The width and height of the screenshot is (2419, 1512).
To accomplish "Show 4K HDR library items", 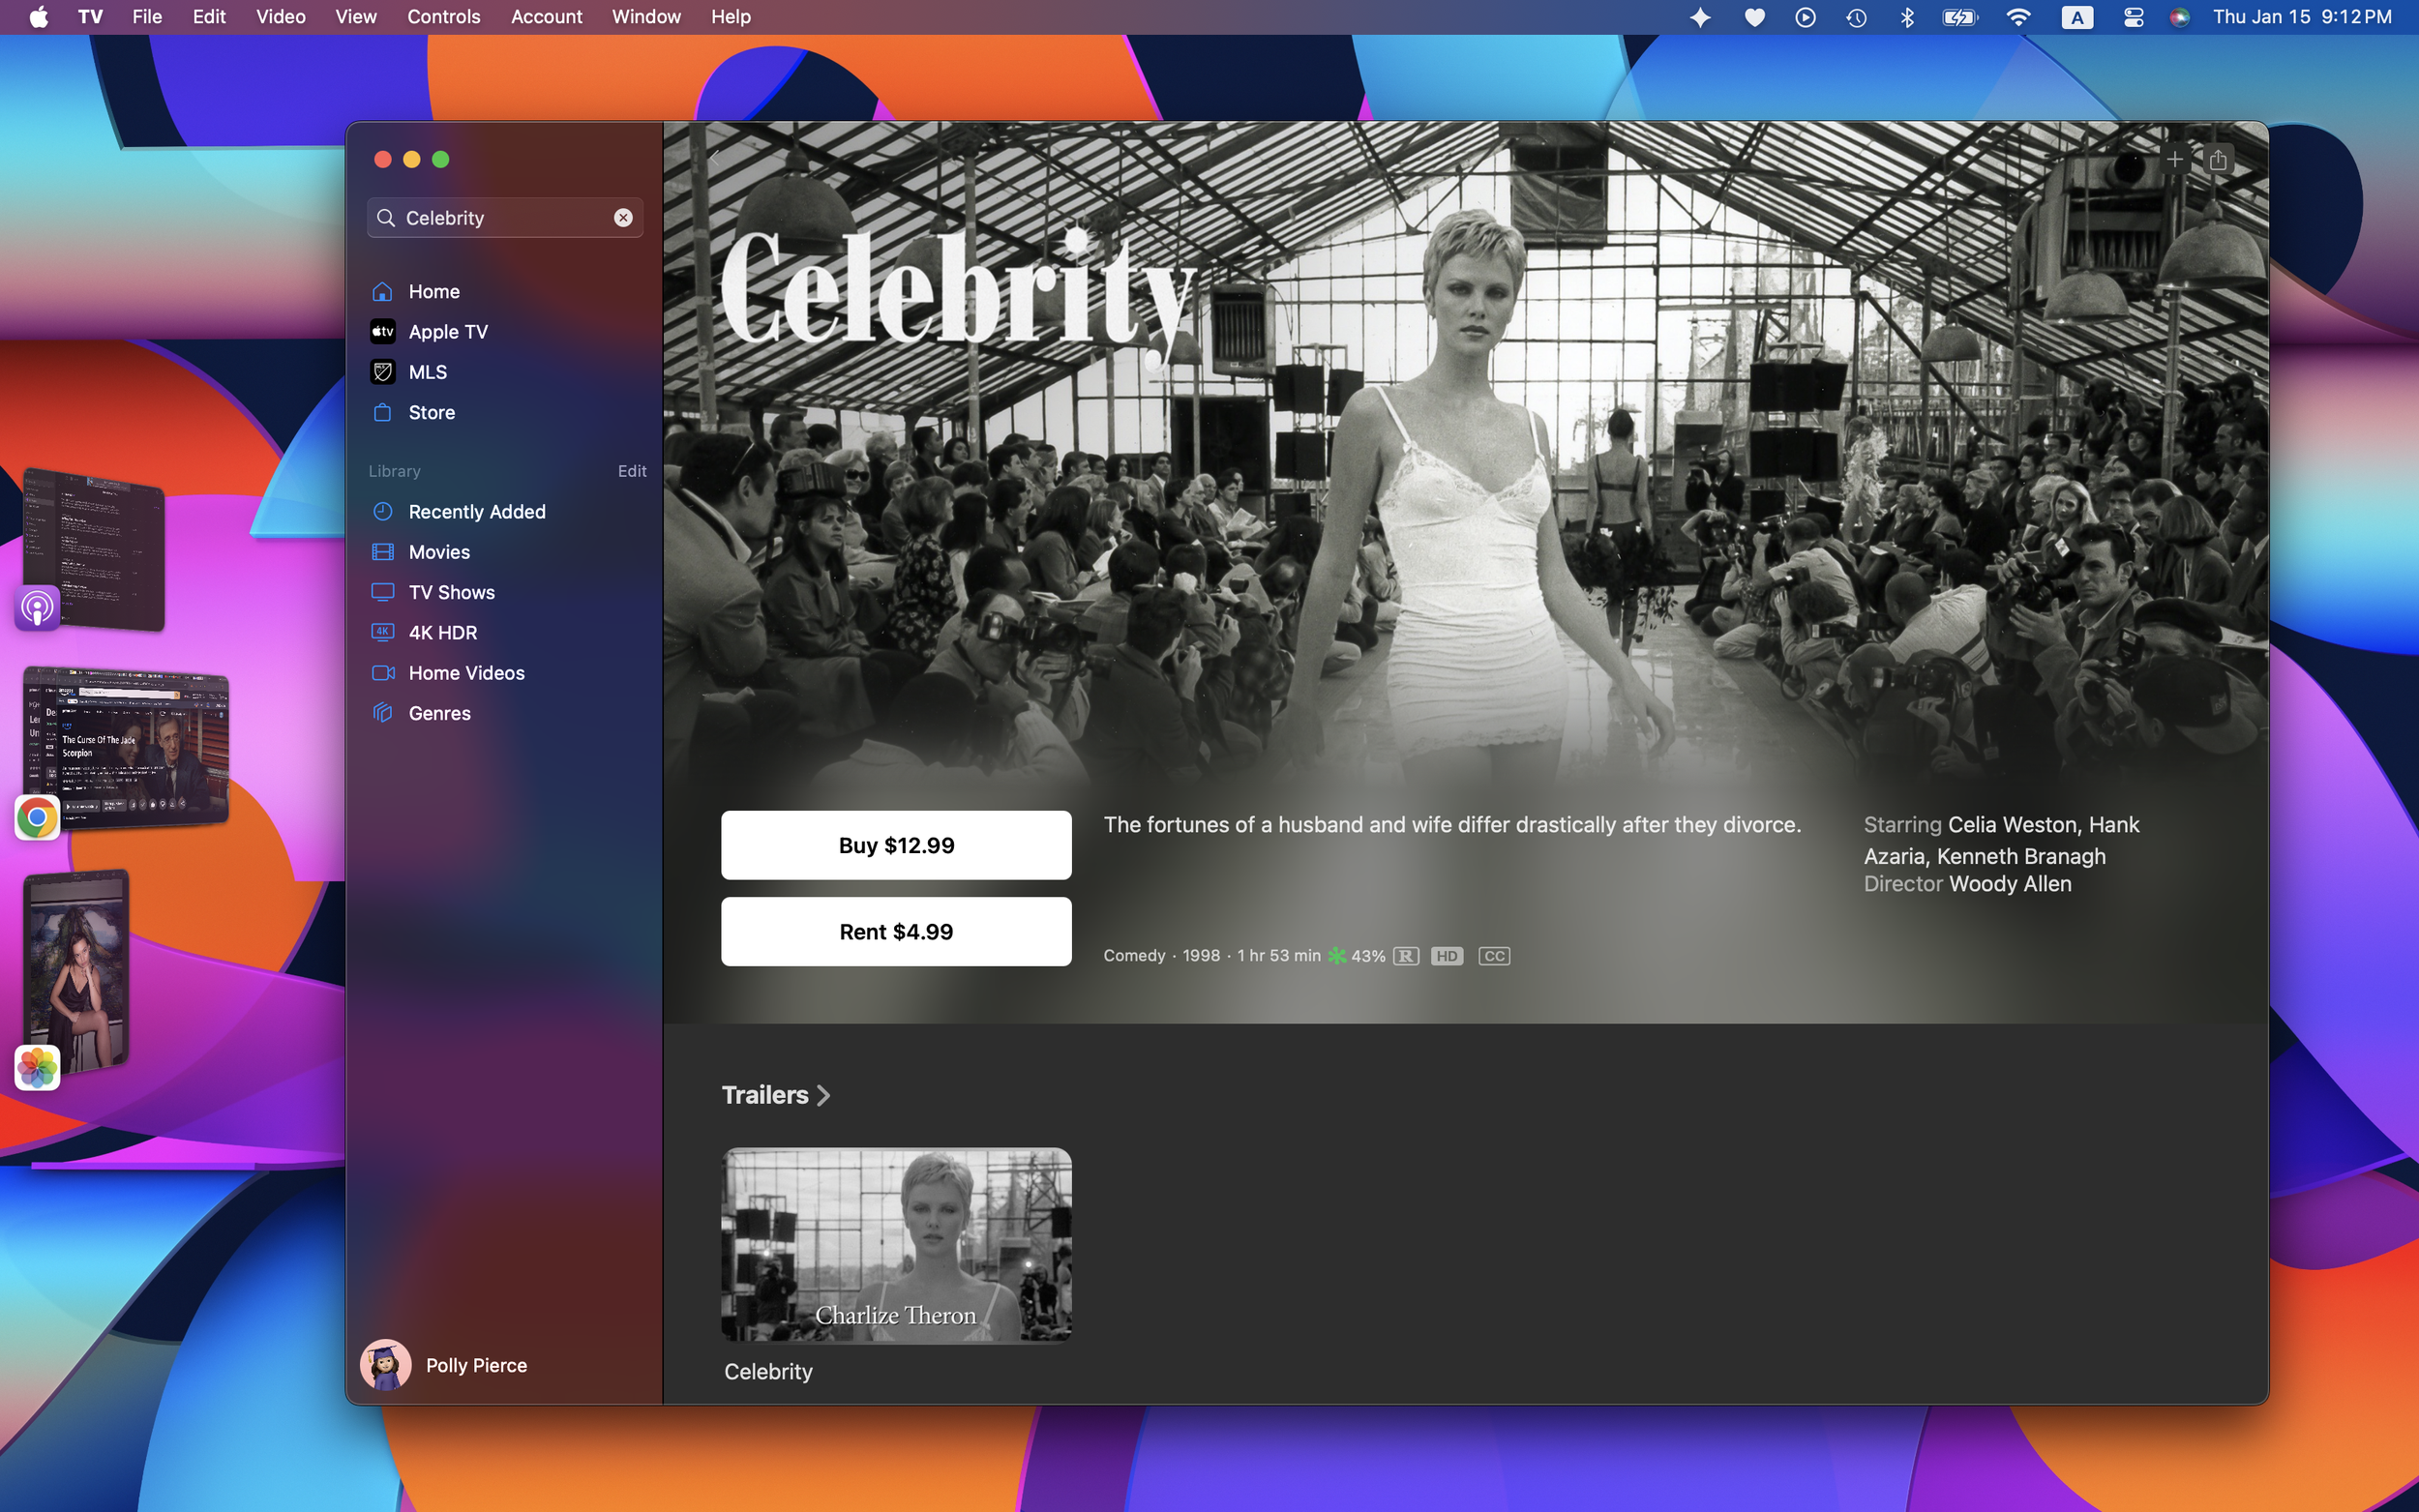I will pyautogui.click(x=442, y=633).
